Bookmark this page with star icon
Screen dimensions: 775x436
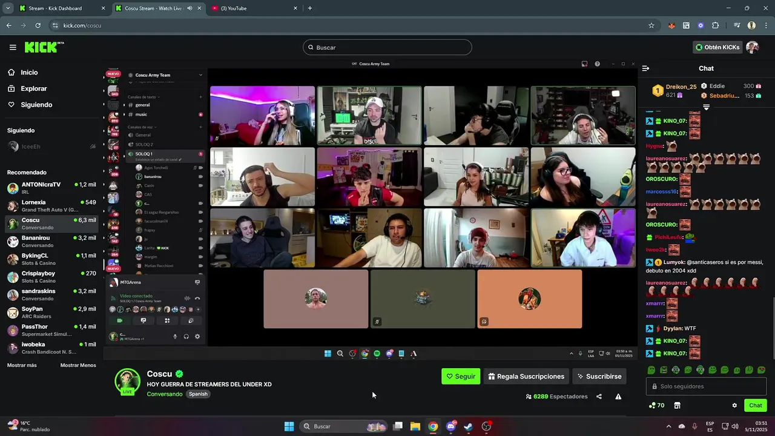pos(651,25)
